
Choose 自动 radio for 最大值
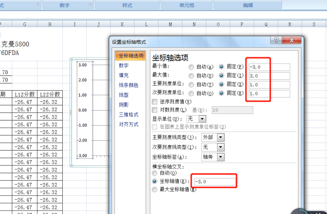191,76
